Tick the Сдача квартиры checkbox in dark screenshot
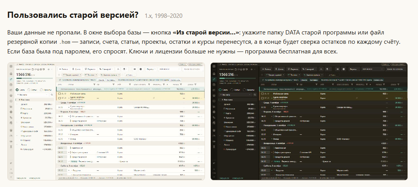Screen dimensions: 418x187 [262, 98]
